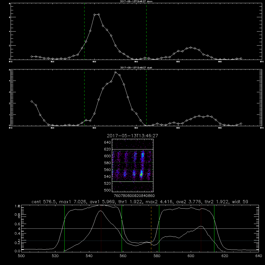Click the left green dashed line in dawn plot
265x265 pixels.
pyautogui.click(x=84, y=32)
